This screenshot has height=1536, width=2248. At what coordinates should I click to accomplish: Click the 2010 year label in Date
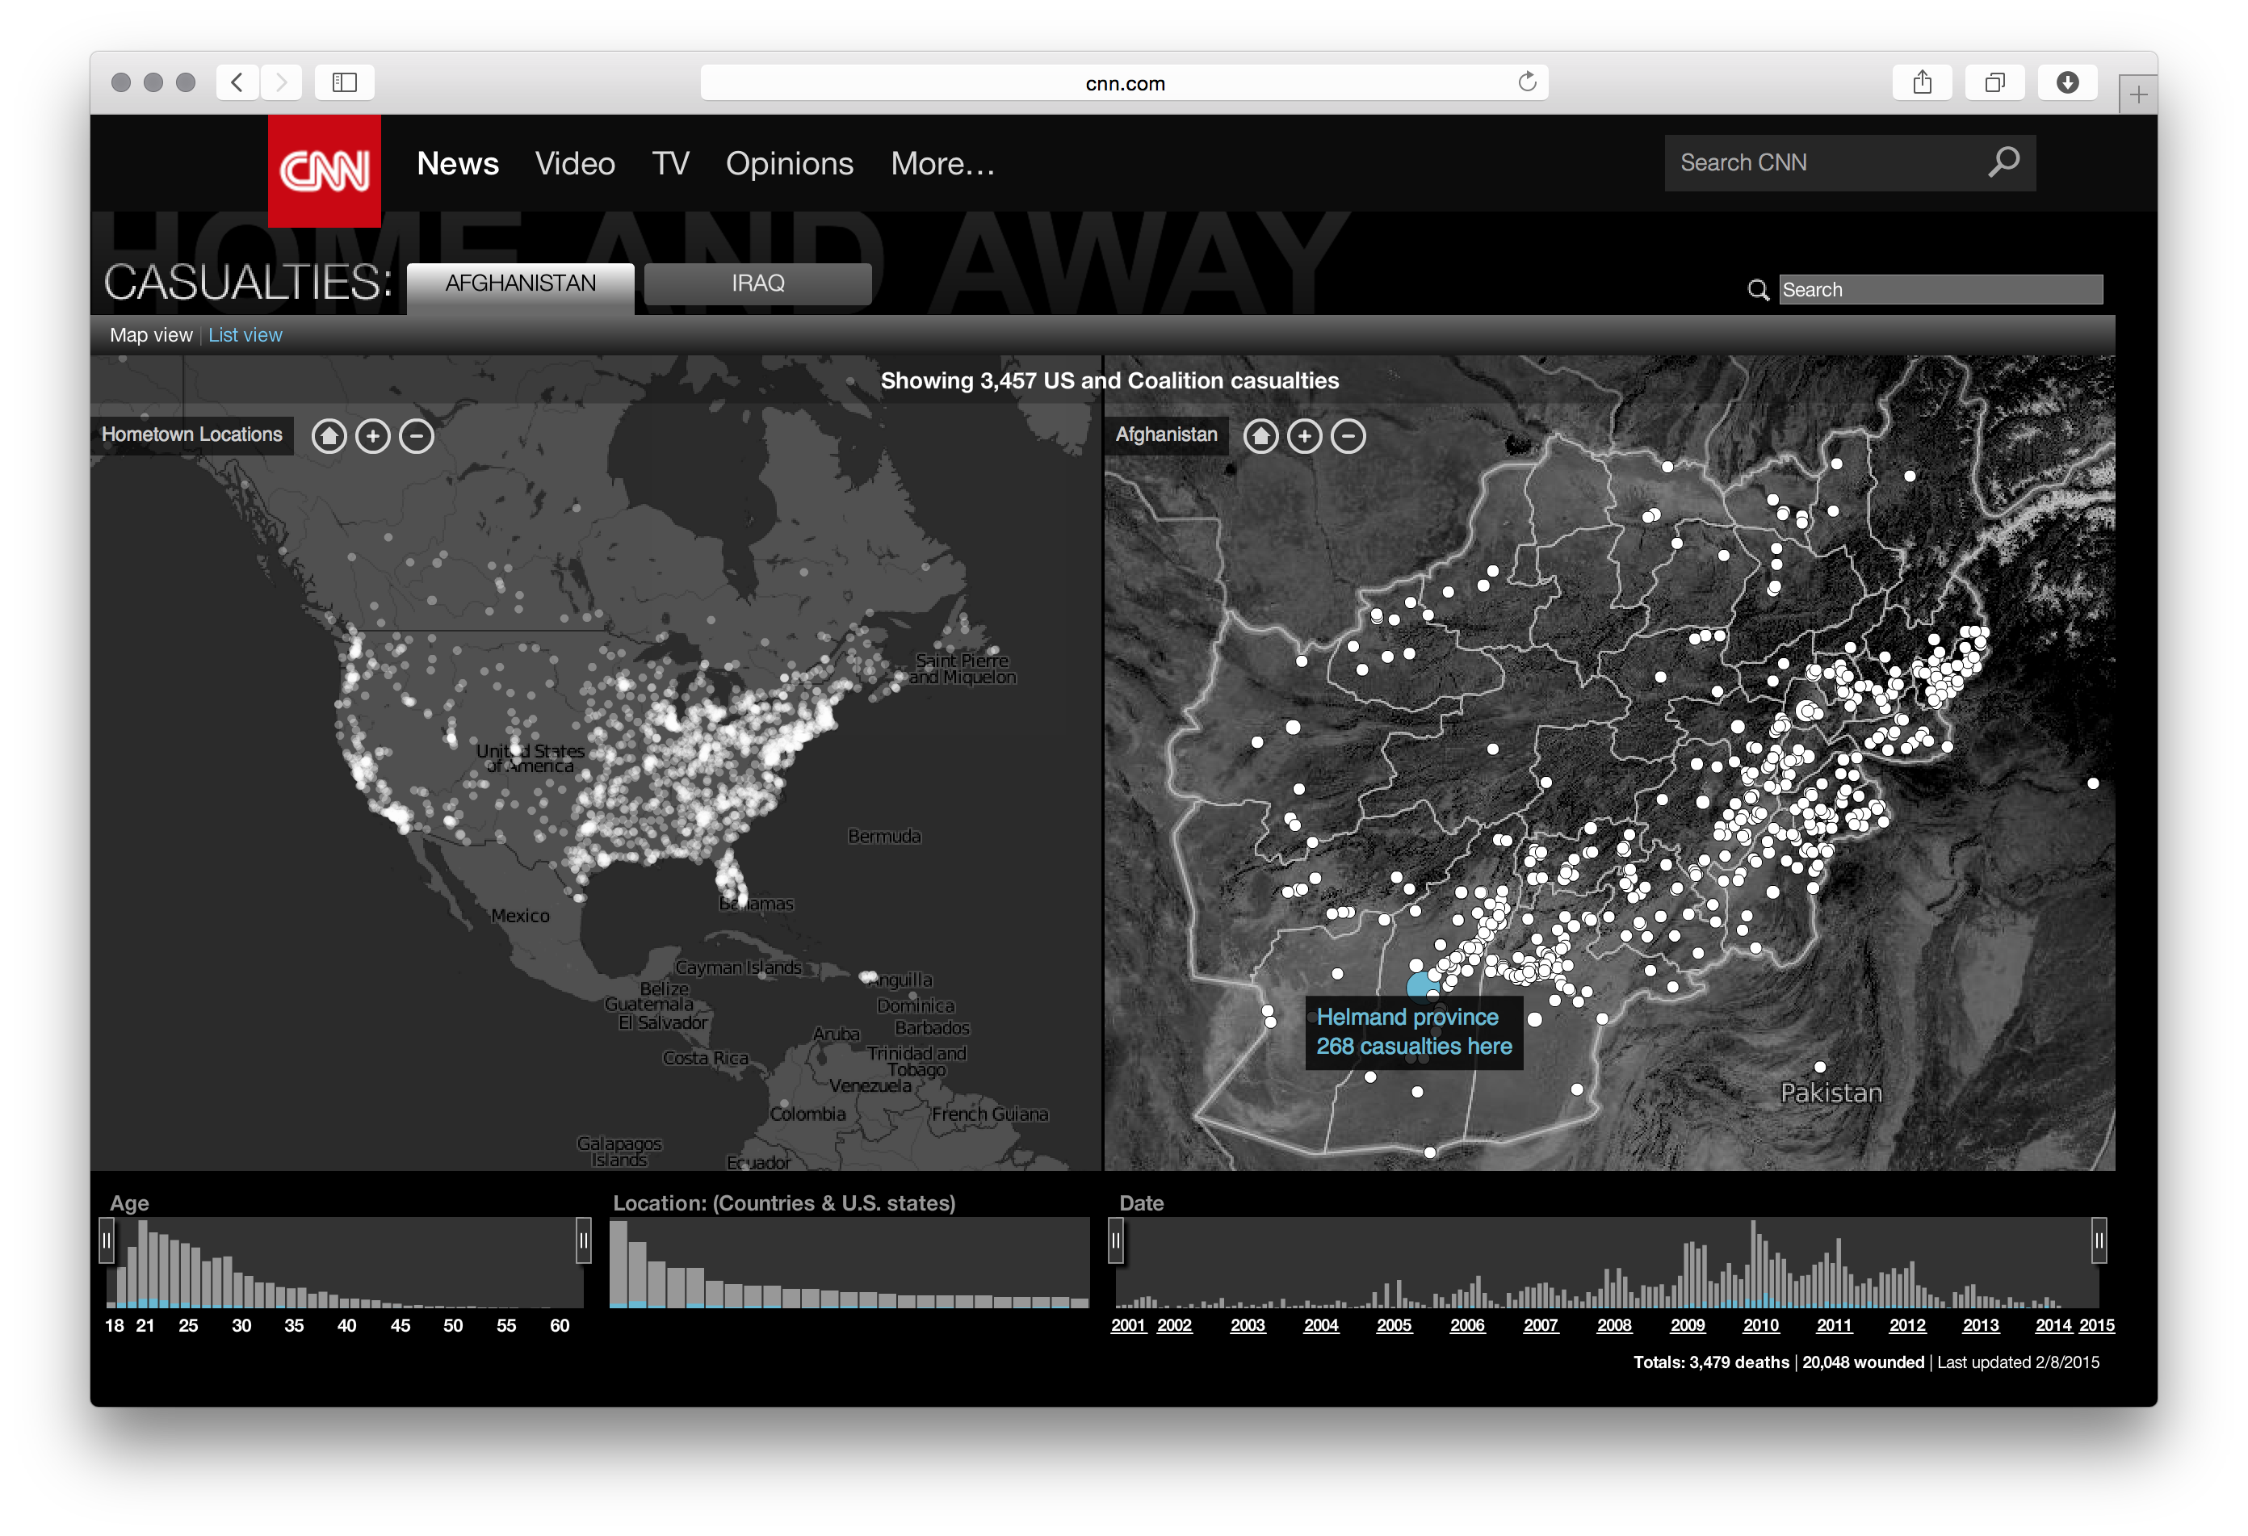click(1760, 1325)
